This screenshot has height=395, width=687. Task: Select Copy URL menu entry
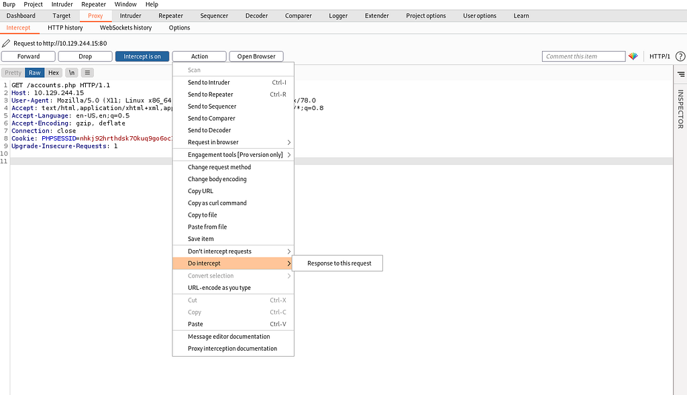pos(233,191)
